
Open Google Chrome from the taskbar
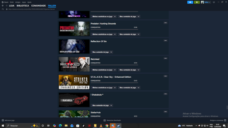[107, 126]
